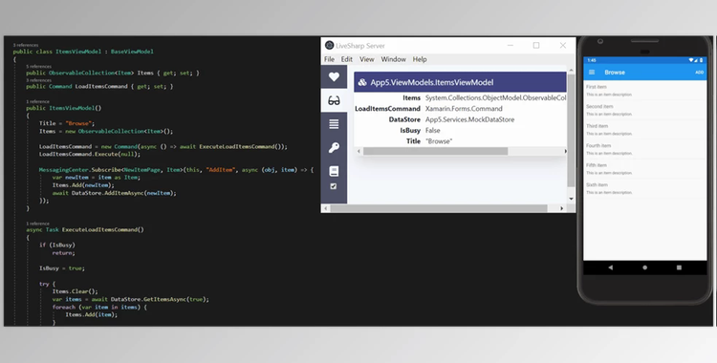This screenshot has height=363, width=717.
Task: Open Second item in the phone list
Action: coord(644,110)
